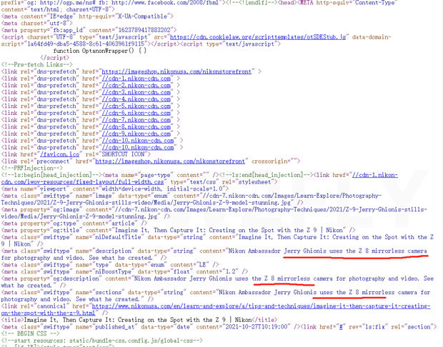Click the data-domain-script id 1a64fd49 text
Viewport: 443px width, 347px height.
pos(87,44)
